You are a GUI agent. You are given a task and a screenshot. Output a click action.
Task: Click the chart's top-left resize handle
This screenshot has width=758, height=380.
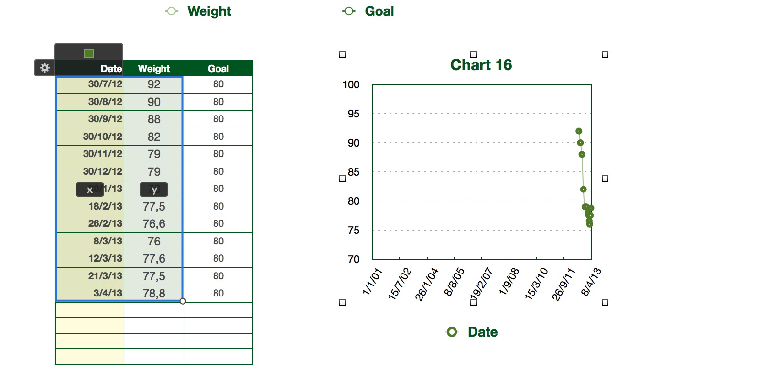pyautogui.click(x=342, y=54)
